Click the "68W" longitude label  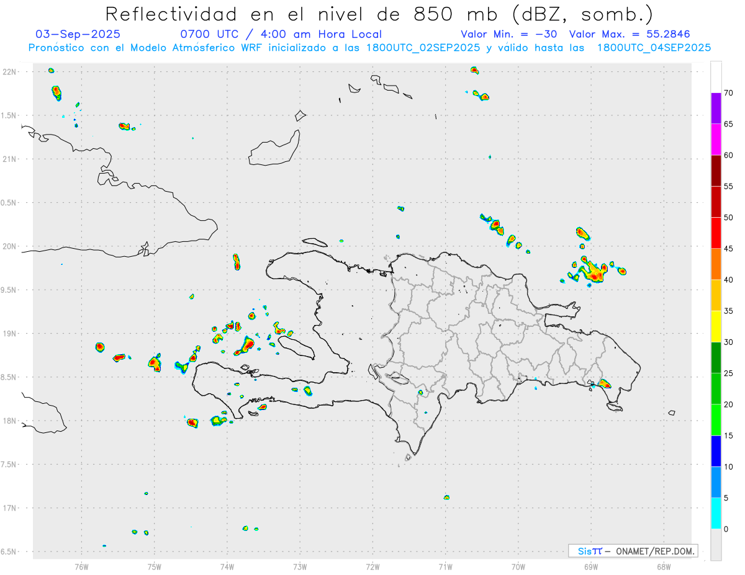(664, 566)
